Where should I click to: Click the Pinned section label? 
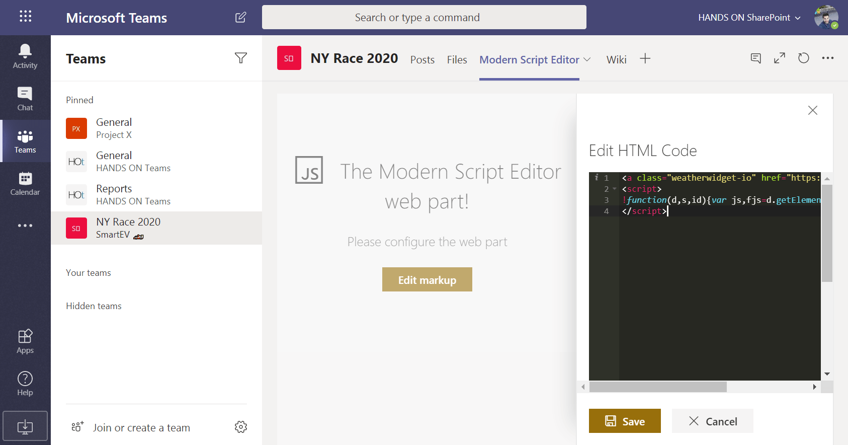79,100
